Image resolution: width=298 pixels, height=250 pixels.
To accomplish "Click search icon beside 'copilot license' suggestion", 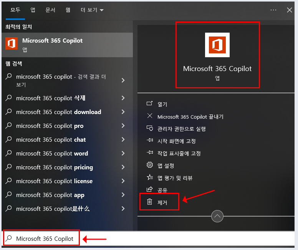I will click(8, 181).
